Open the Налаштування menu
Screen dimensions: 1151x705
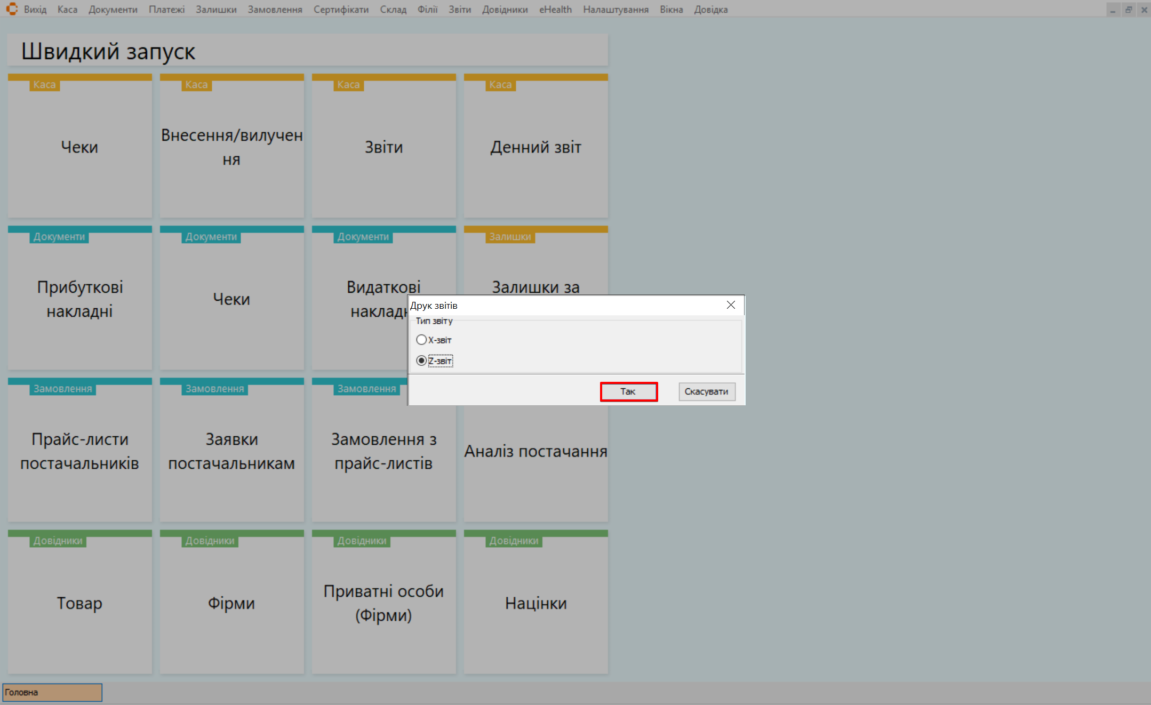pyautogui.click(x=615, y=10)
